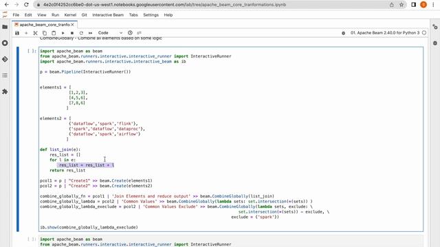This screenshot has height=247, width=440.
Task: Go back in browser history
Action: click(x=7, y=5)
